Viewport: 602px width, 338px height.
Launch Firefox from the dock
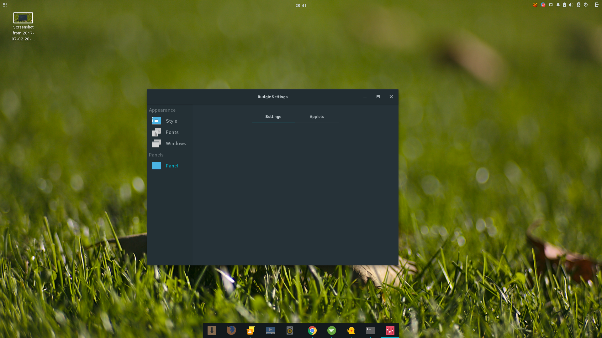point(231,330)
